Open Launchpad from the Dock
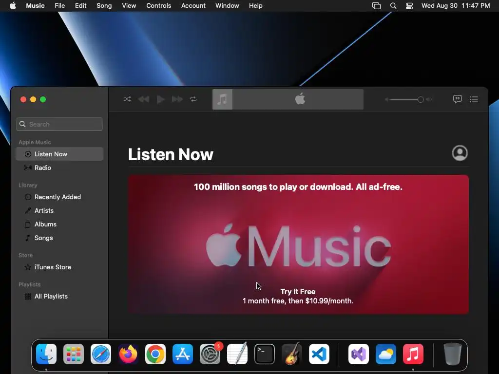 74,354
